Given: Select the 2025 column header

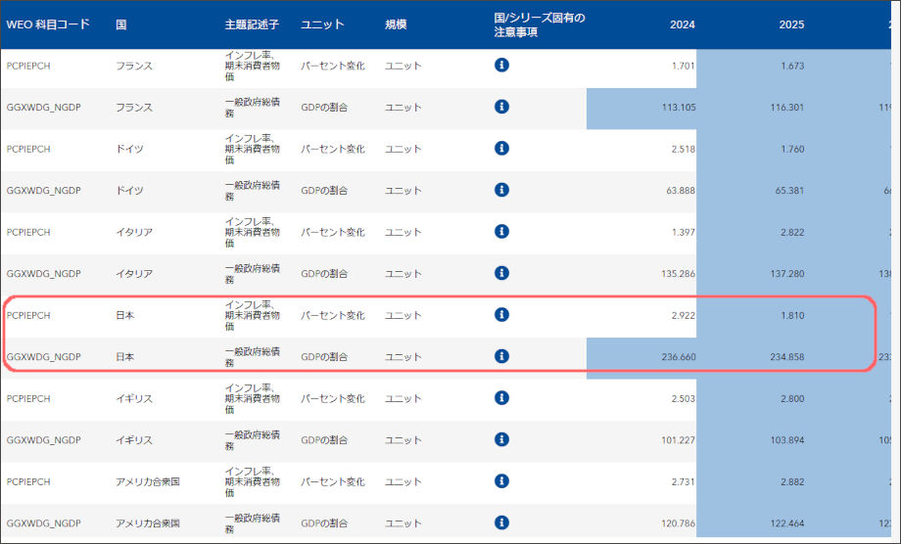Looking at the screenshot, I should (x=790, y=24).
